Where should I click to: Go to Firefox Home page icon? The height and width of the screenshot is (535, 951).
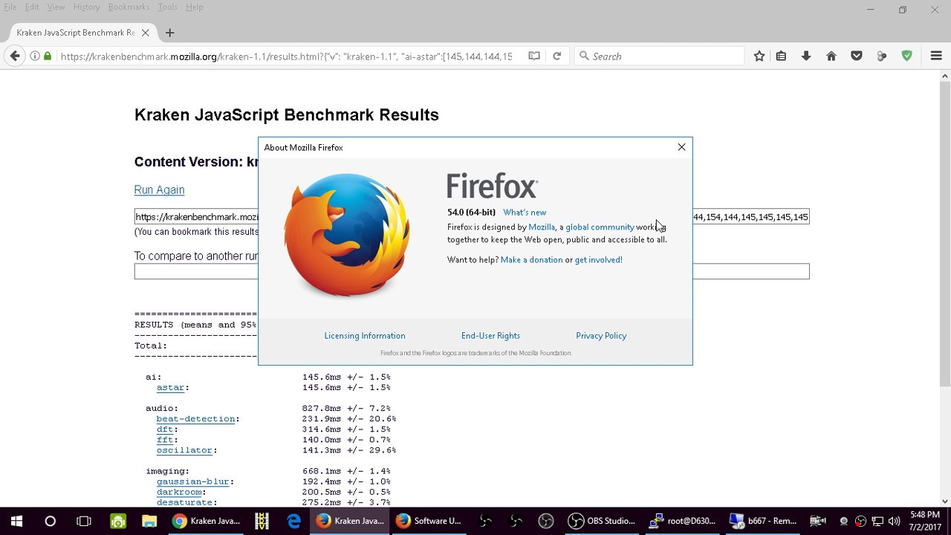(831, 56)
